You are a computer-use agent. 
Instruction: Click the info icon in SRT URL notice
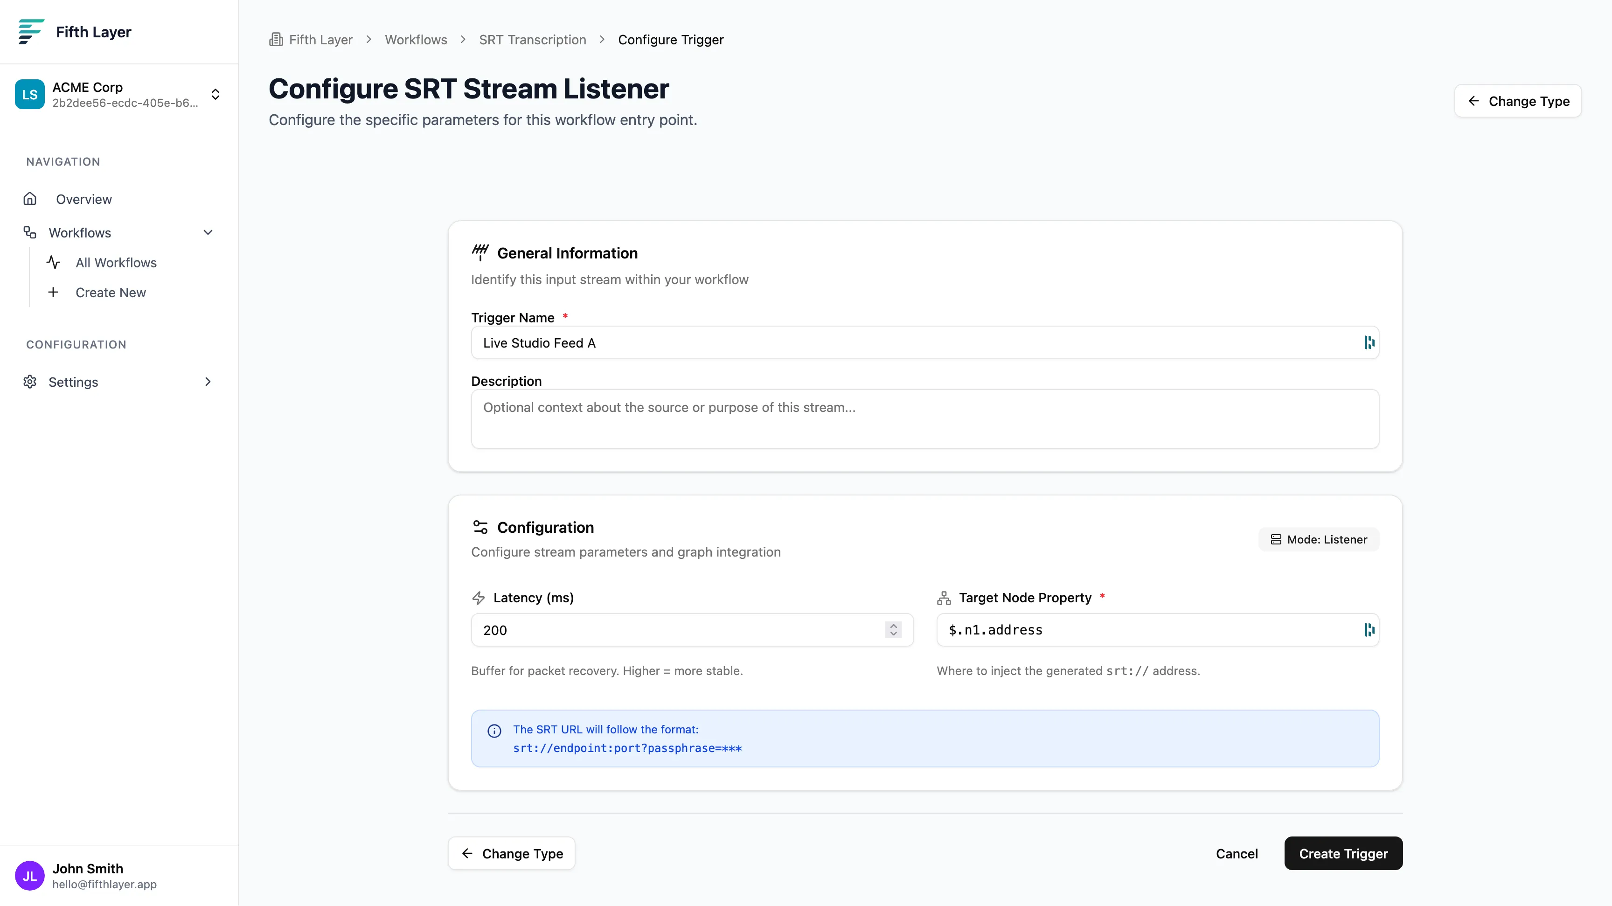coord(494,731)
